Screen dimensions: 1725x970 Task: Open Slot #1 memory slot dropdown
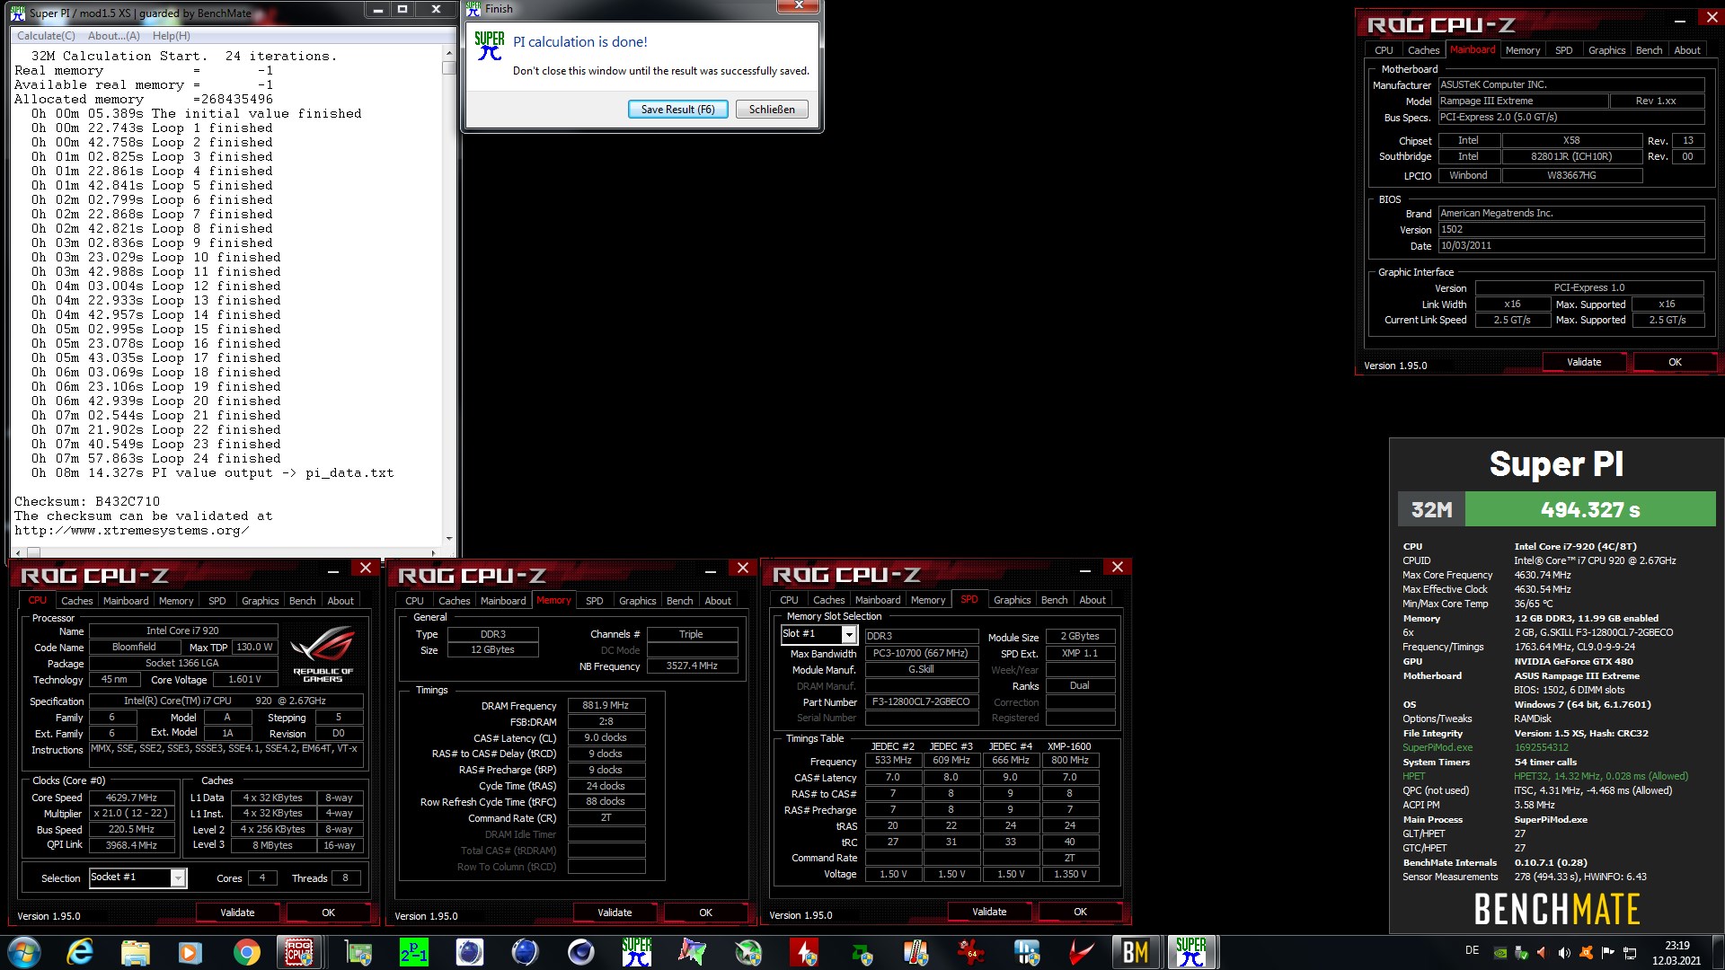[x=848, y=634]
